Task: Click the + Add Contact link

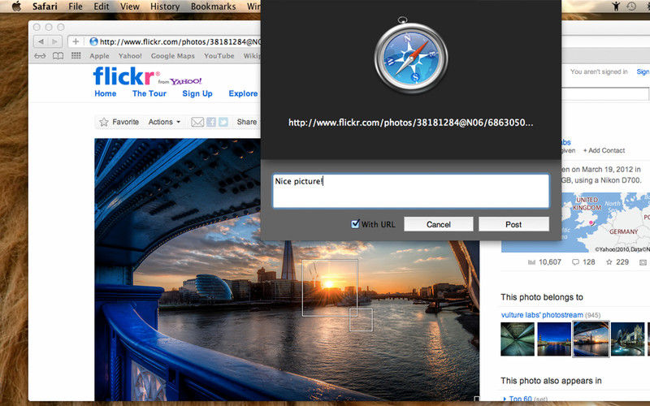Action: point(604,150)
